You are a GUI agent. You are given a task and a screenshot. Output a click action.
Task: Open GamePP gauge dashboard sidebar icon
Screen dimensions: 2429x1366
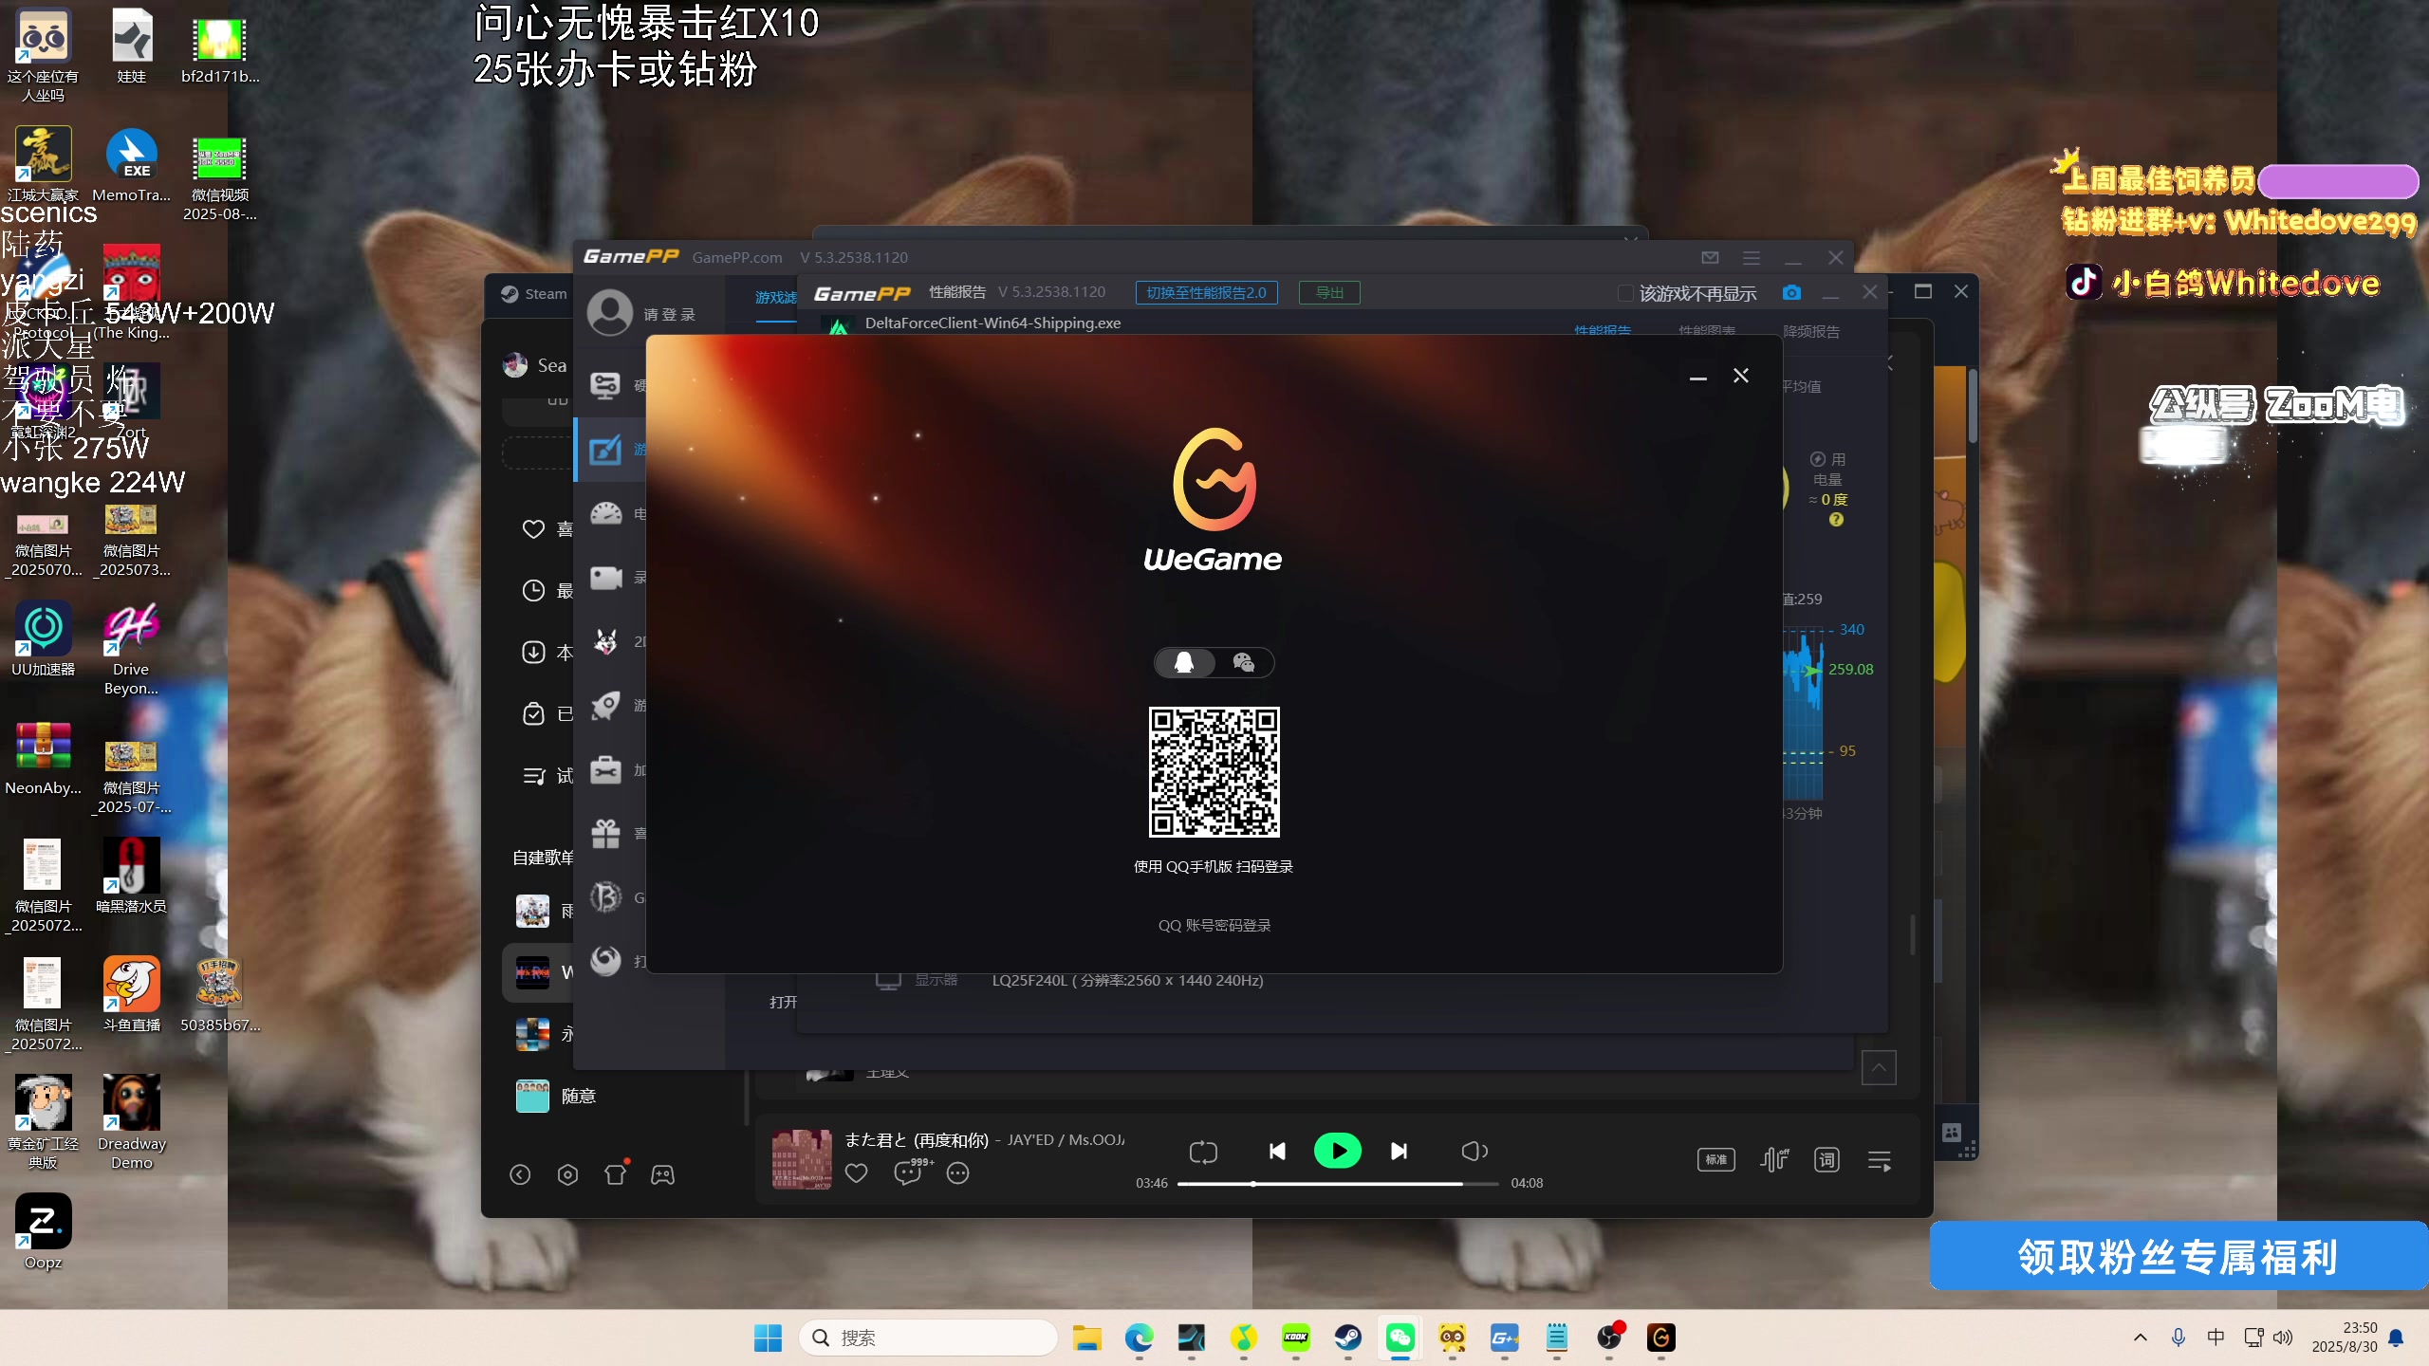click(x=605, y=513)
